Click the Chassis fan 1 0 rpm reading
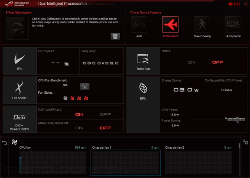The image size is (250, 178). pos(155,148)
